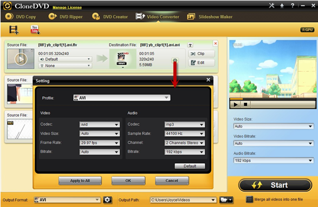Switch to the Slideshow Maker tab
Viewport: 318px width, 207px height.
point(210,17)
